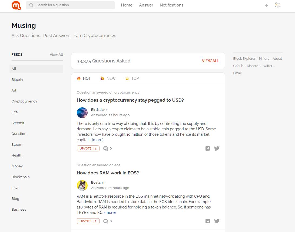Select the Love feed
The width and height of the screenshot is (295, 232).
[15, 188]
